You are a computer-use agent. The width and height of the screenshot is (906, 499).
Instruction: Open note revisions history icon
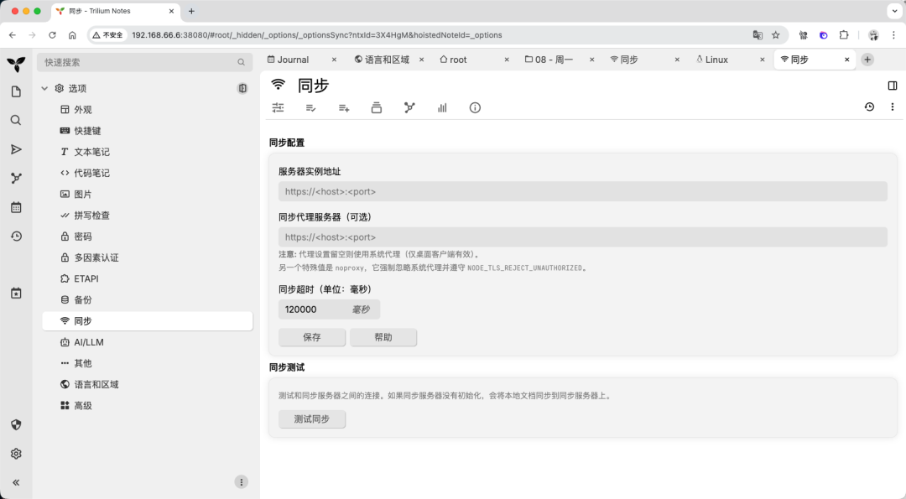click(869, 107)
